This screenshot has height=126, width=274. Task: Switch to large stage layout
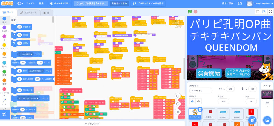pos(264,12)
